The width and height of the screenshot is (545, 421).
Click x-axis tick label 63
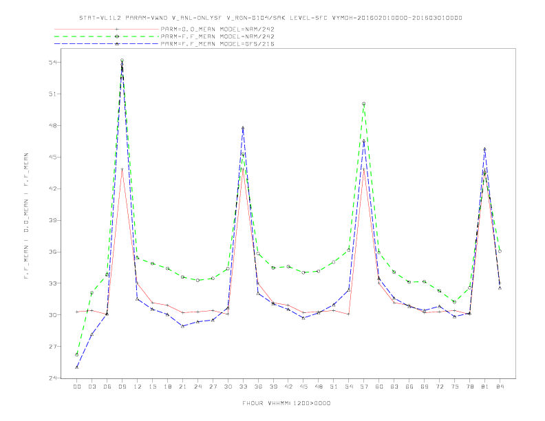pyautogui.click(x=394, y=387)
